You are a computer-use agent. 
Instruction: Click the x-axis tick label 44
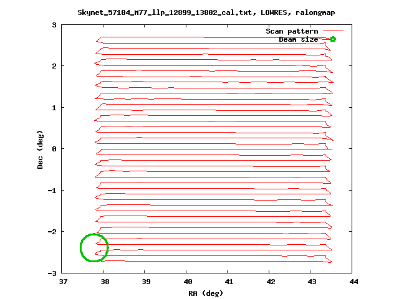pos(353,282)
